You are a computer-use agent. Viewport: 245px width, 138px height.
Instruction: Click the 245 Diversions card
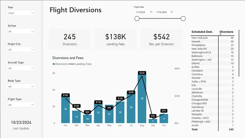pyautogui.click(x=70, y=39)
